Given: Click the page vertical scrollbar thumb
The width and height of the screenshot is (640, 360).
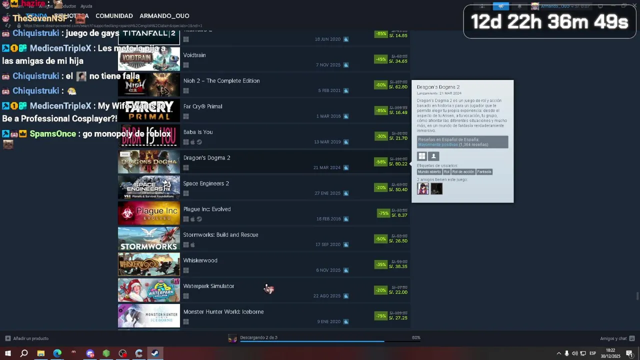Looking at the screenshot, I should coord(636,296).
